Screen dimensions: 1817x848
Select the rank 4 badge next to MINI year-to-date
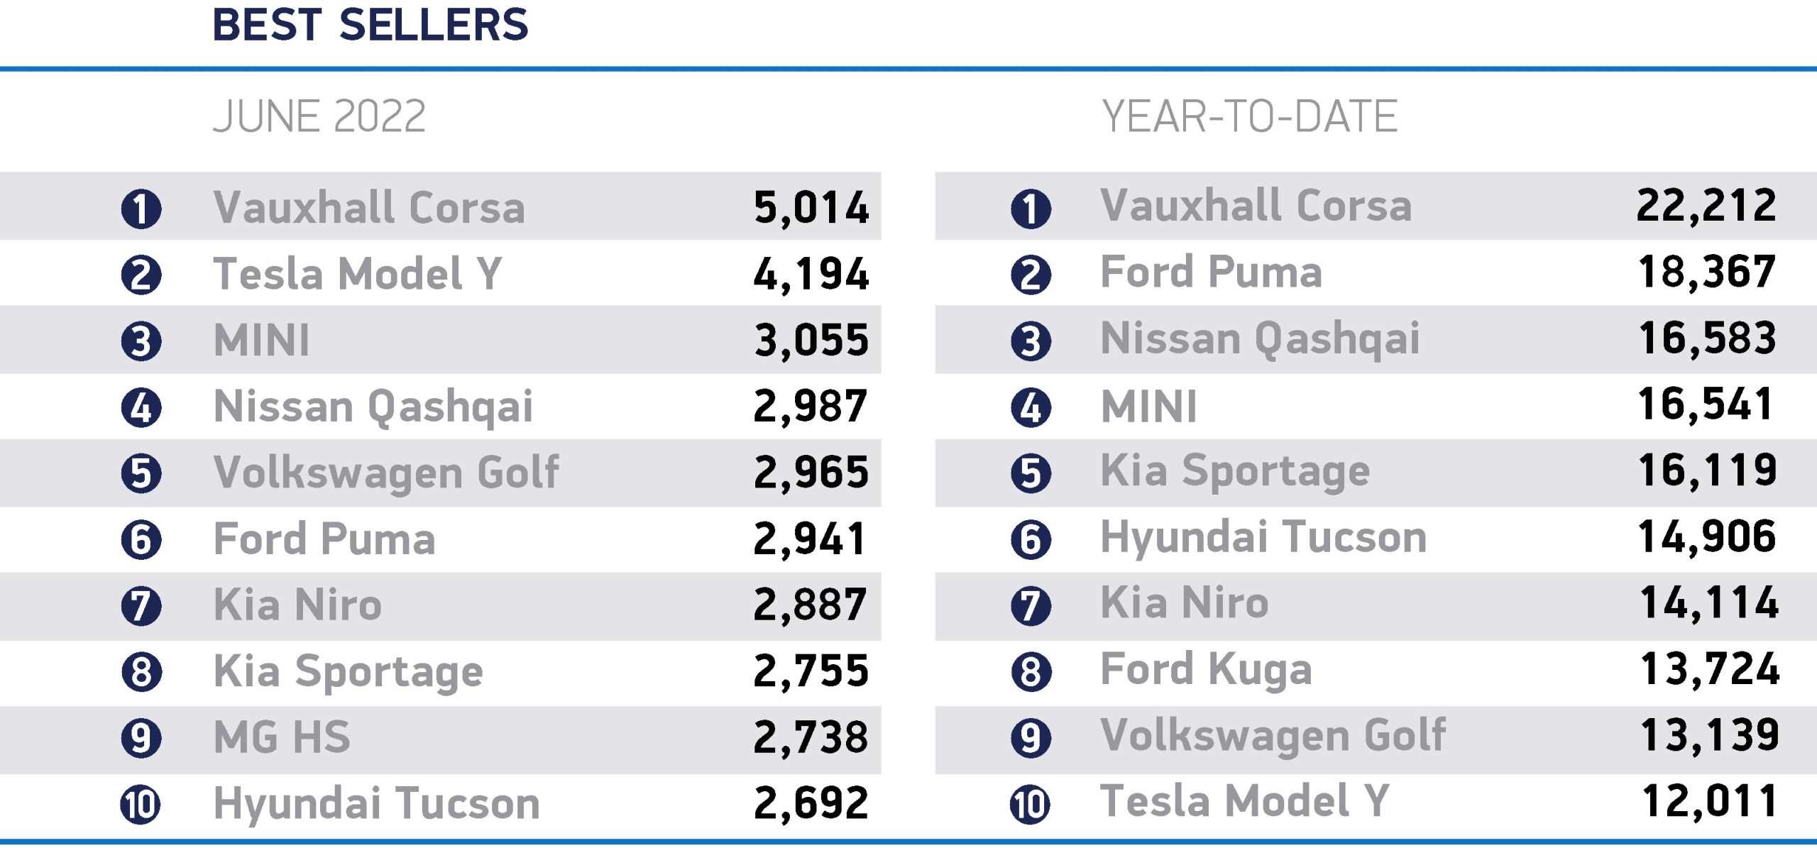click(x=1031, y=408)
